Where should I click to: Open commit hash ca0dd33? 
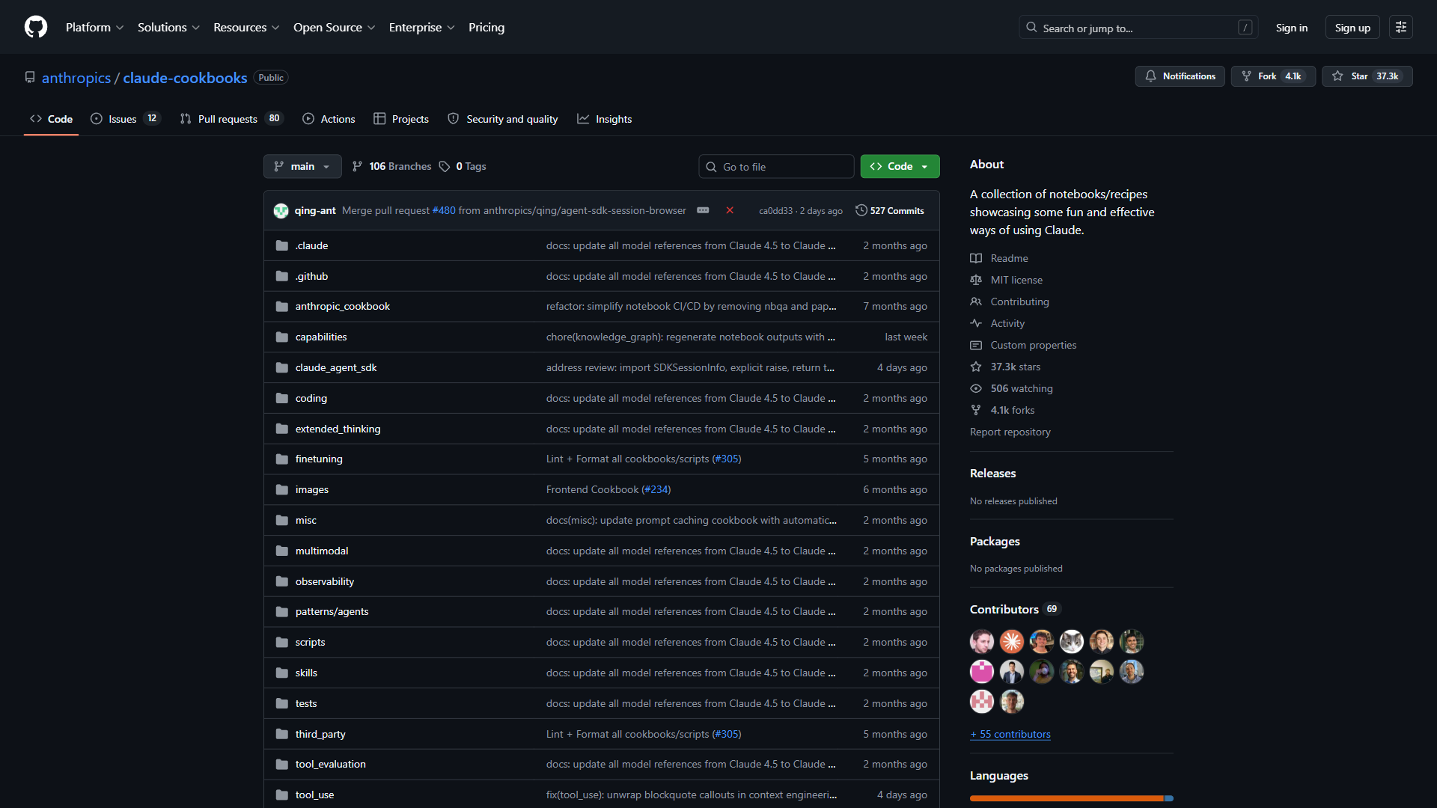pyautogui.click(x=775, y=211)
